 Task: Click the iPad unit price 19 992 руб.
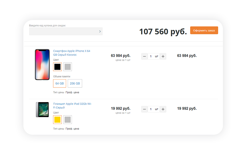tap(121, 108)
